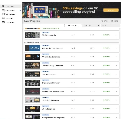Open more options for LA-3A Compressor
This screenshot has width=121, height=121.
tap(116, 109)
